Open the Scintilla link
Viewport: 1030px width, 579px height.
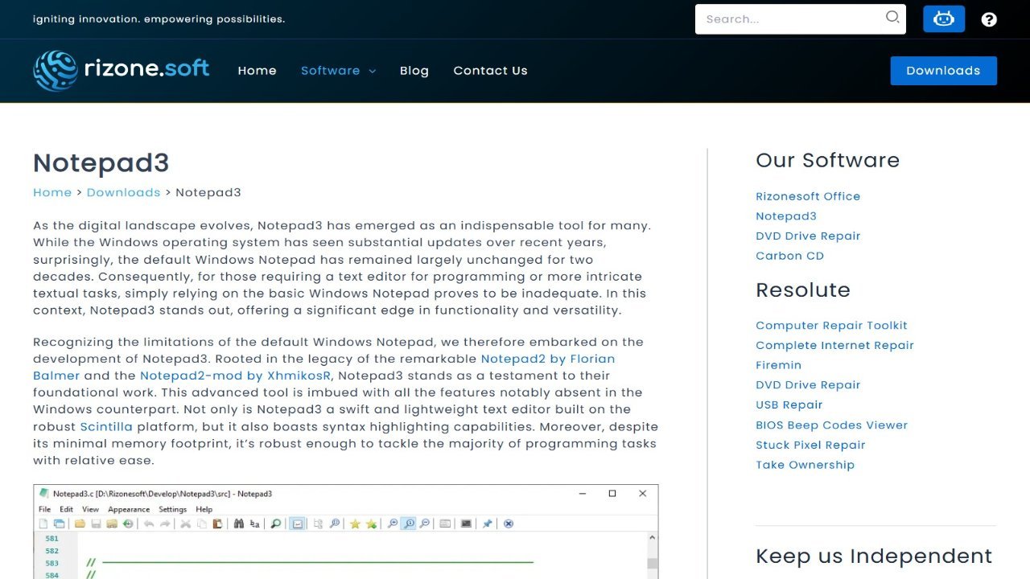(x=106, y=426)
